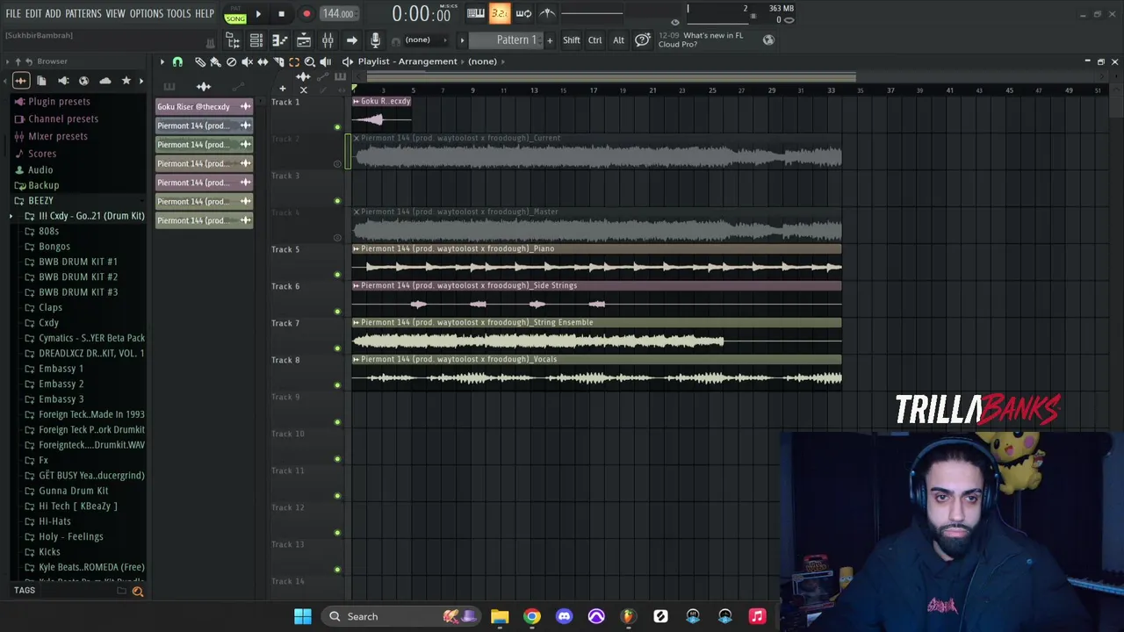
Task: Click the Stop transport button
Action: 281,14
